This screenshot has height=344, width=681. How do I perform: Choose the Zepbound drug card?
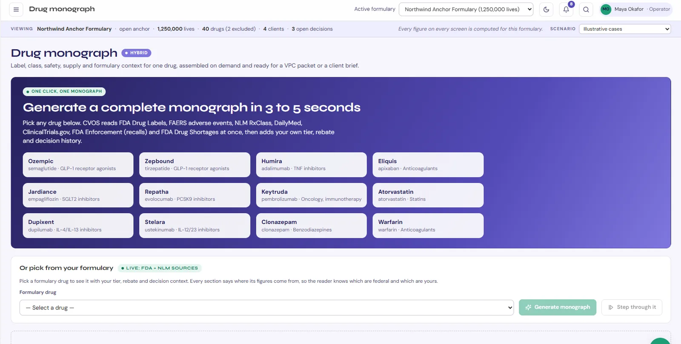click(195, 165)
